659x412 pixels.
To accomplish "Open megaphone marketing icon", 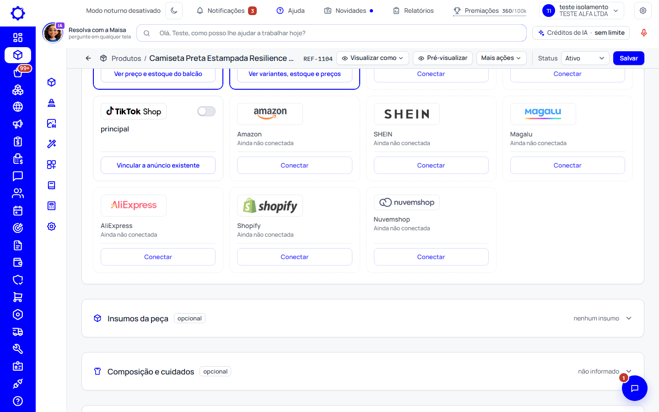I will pos(18,124).
